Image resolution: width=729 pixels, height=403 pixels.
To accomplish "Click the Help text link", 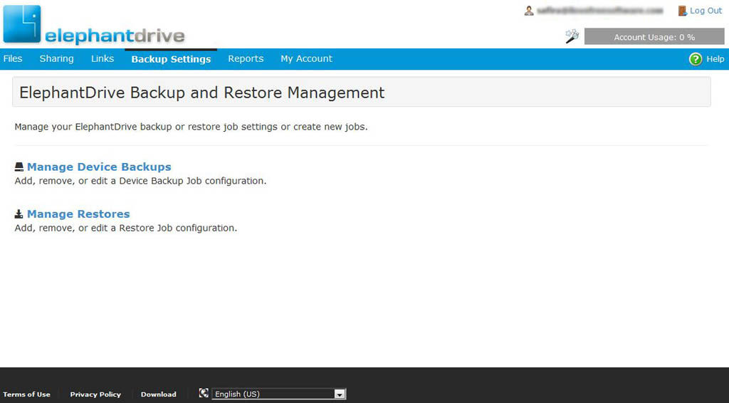I will pyautogui.click(x=715, y=59).
